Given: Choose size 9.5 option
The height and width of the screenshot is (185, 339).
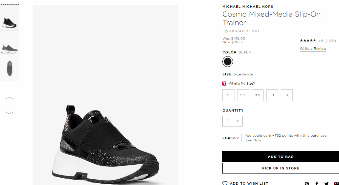Looking at the screenshot, I should click(x=257, y=95).
